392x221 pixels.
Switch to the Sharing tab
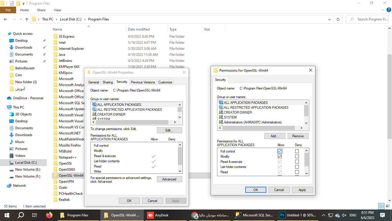[108, 82]
